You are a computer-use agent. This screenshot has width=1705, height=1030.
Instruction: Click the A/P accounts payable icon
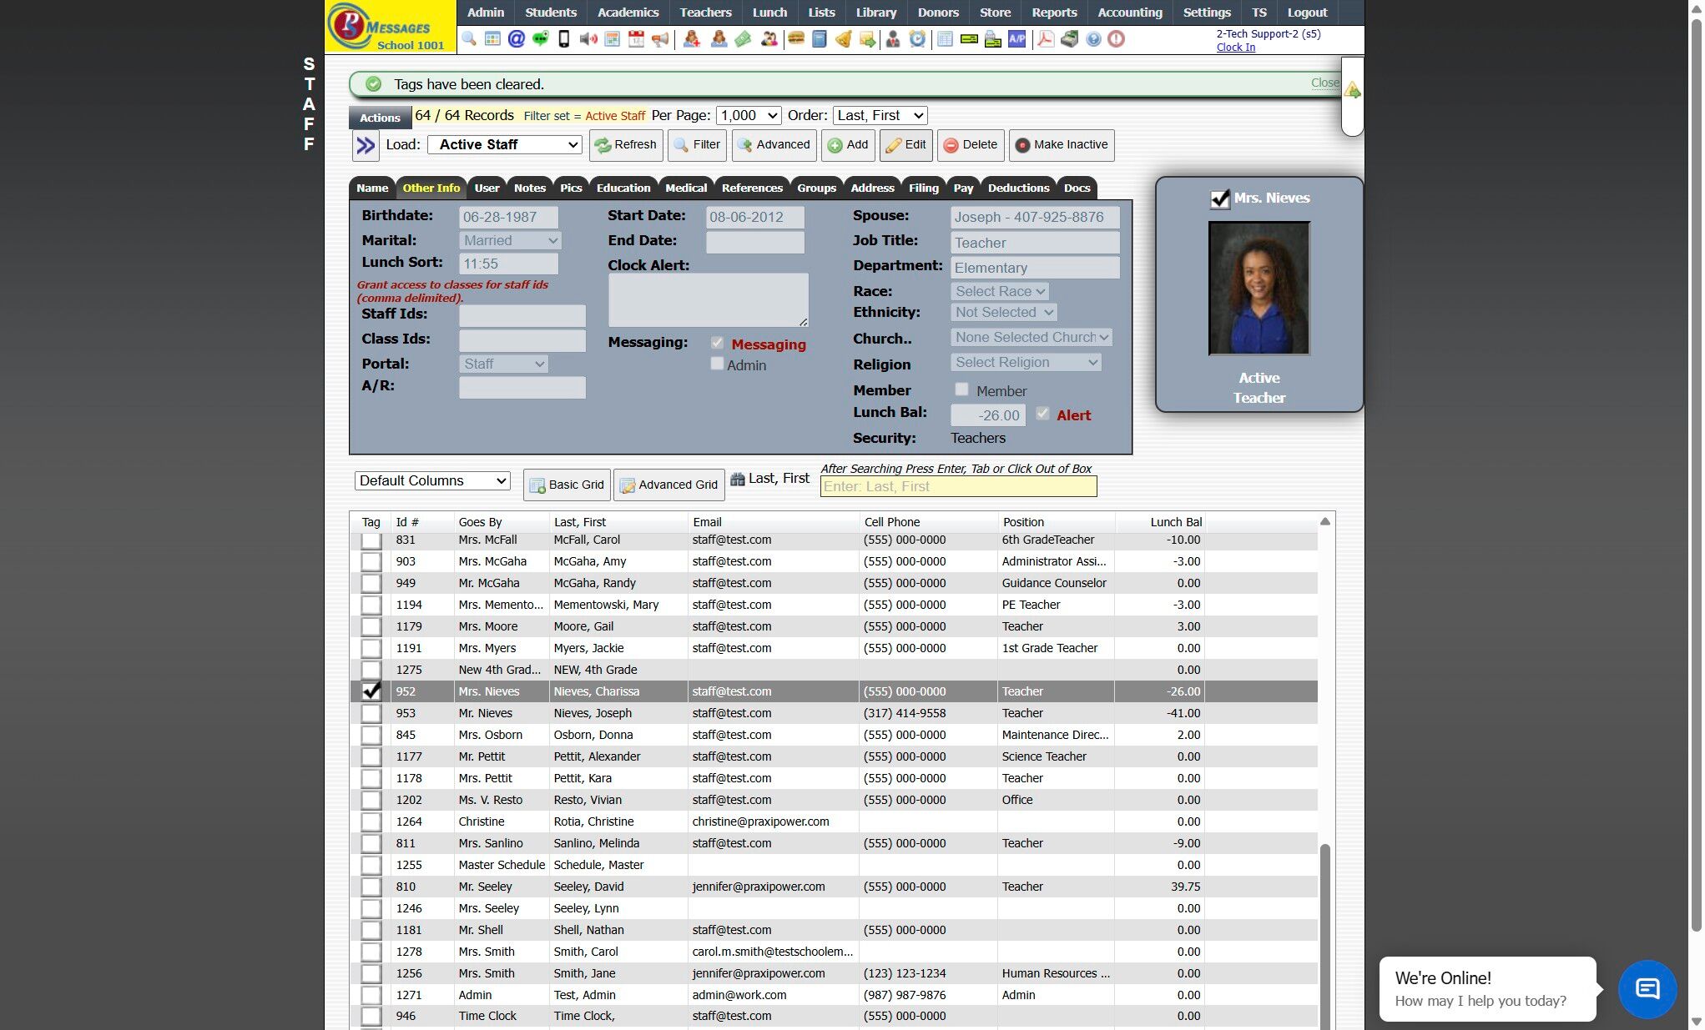(1016, 39)
